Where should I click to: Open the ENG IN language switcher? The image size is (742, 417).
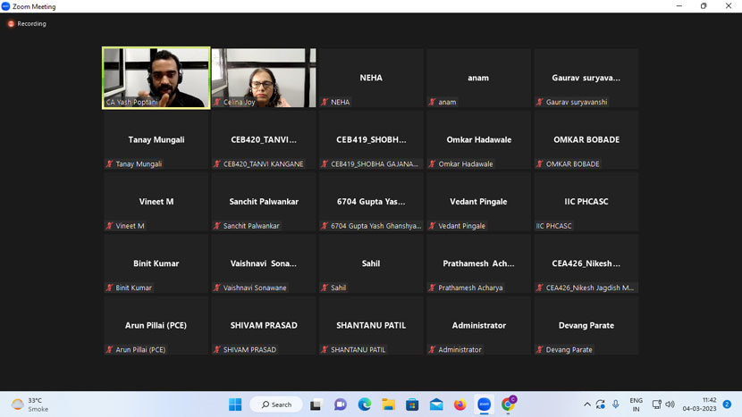pyautogui.click(x=636, y=404)
